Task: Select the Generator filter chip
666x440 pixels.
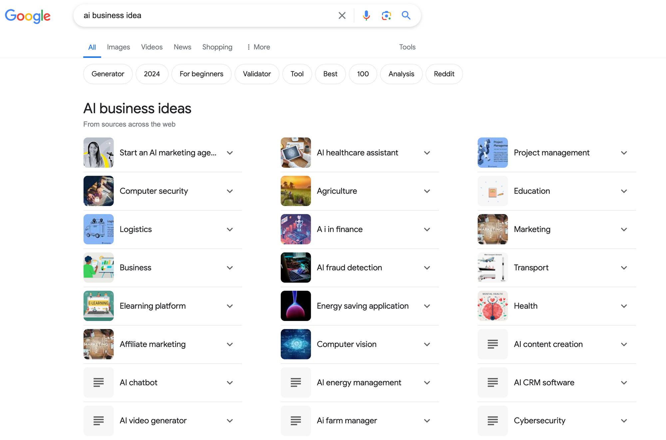Action: point(108,74)
